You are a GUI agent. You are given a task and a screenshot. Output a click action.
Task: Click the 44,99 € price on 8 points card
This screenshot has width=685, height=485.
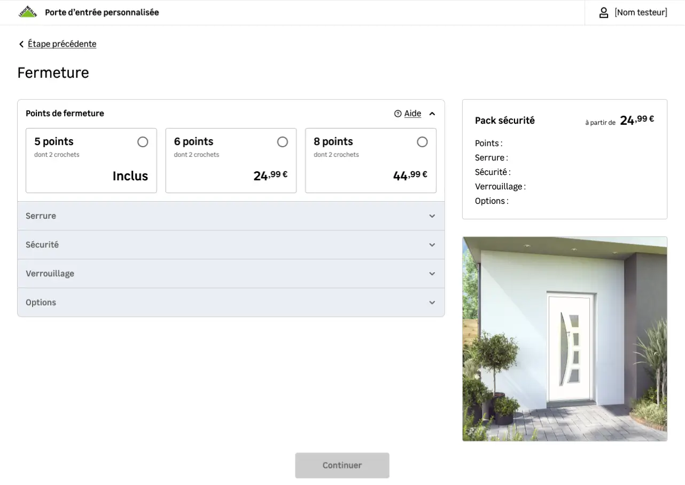410,175
